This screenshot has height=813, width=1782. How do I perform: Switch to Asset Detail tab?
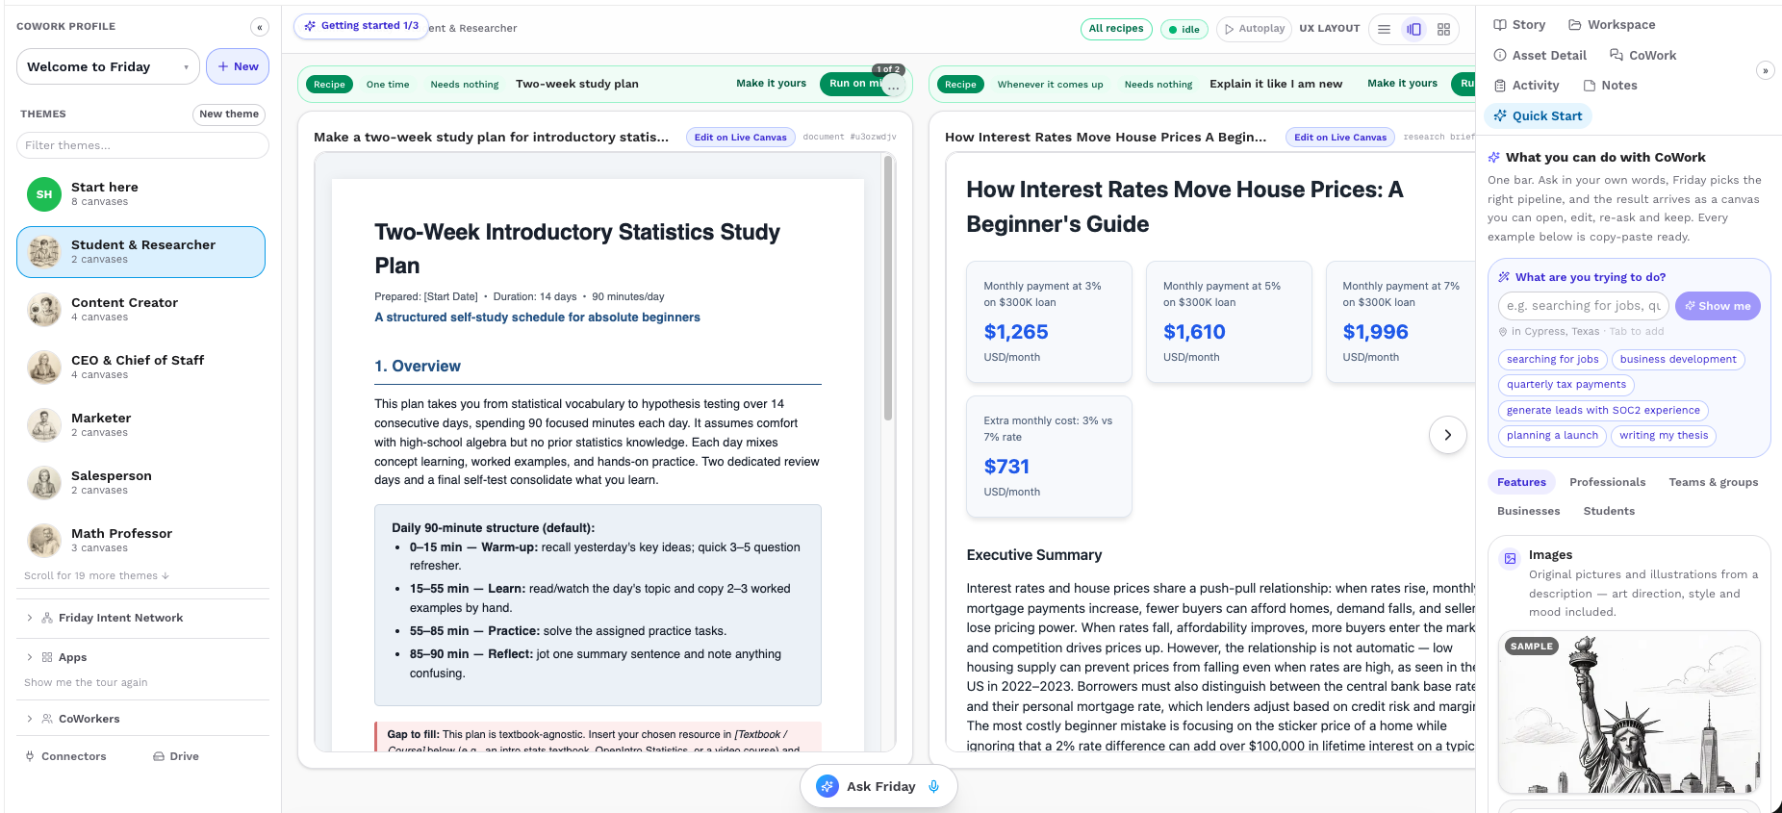(x=1540, y=56)
